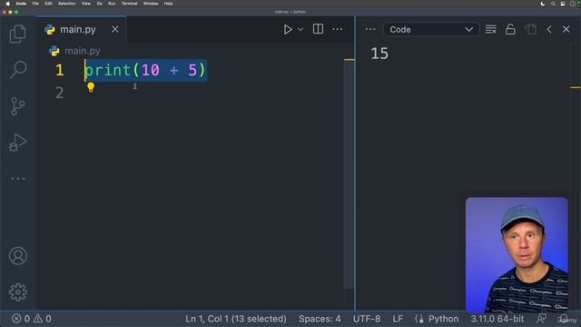Select language mode Python in status bar
This screenshot has width=581, height=327.
(x=443, y=319)
